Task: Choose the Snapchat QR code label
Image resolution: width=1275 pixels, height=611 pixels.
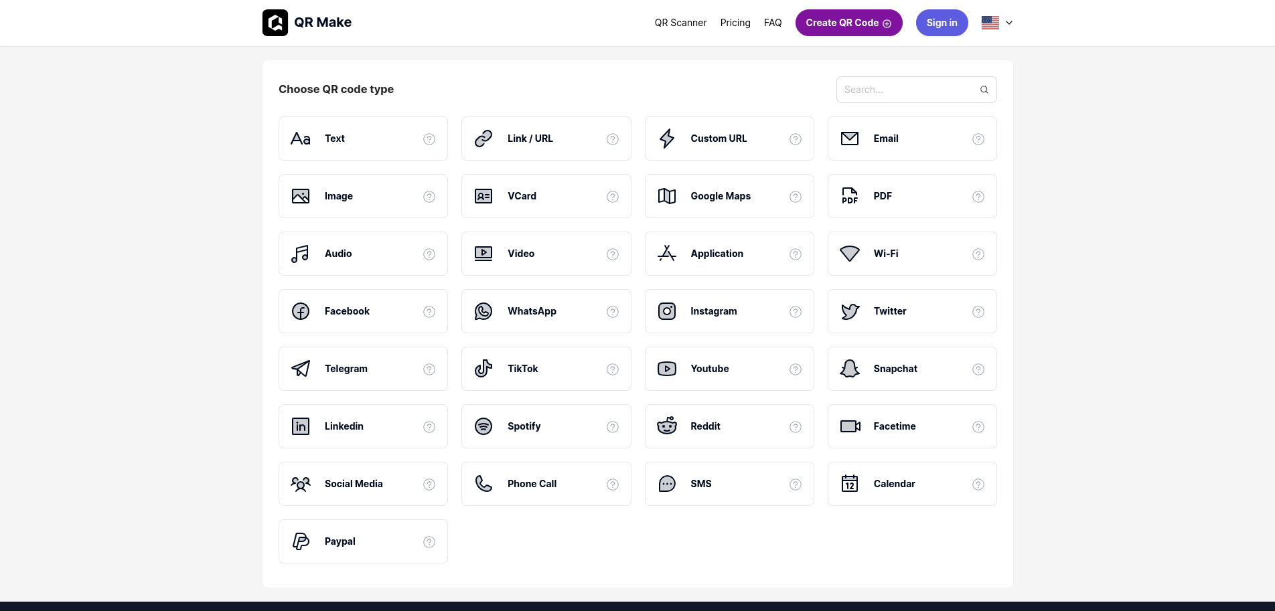Action: pos(895,369)
